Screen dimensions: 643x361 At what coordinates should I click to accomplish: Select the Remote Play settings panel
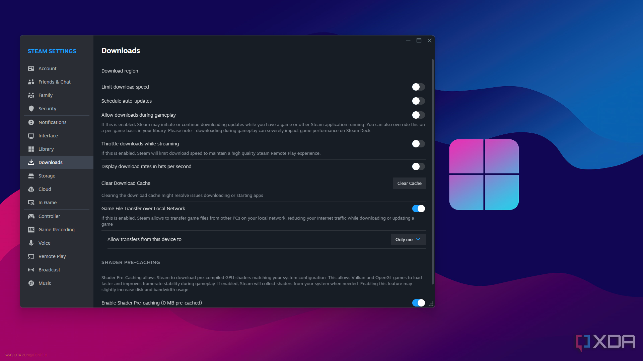pos(52,256)
